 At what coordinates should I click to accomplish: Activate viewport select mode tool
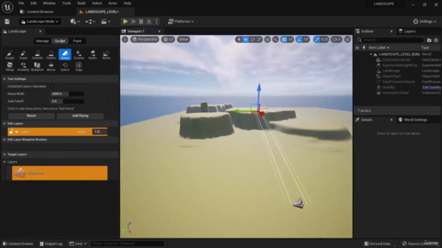tap(239, 39)
